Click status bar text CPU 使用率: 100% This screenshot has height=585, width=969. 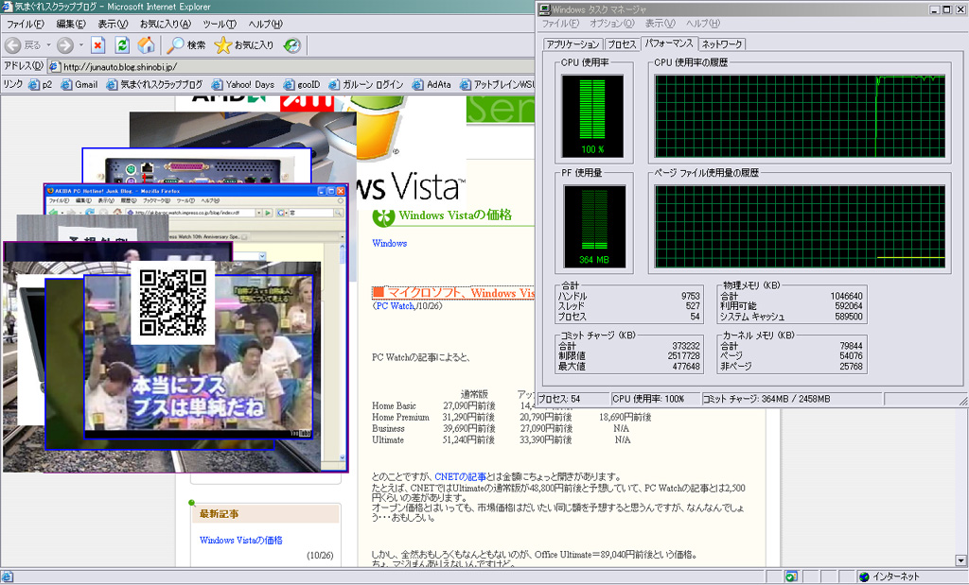pyautogui.click(x=648, y=399)
